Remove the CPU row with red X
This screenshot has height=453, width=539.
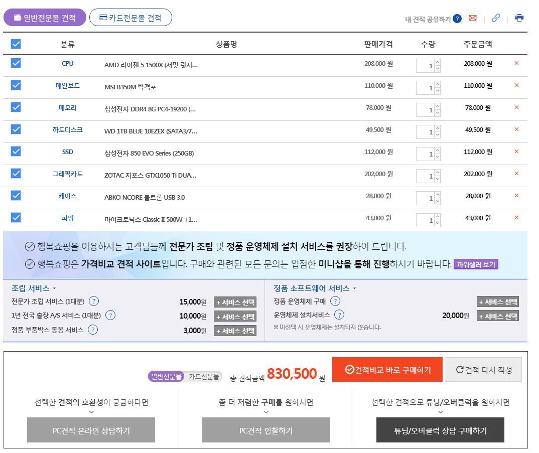click(516, 64)
